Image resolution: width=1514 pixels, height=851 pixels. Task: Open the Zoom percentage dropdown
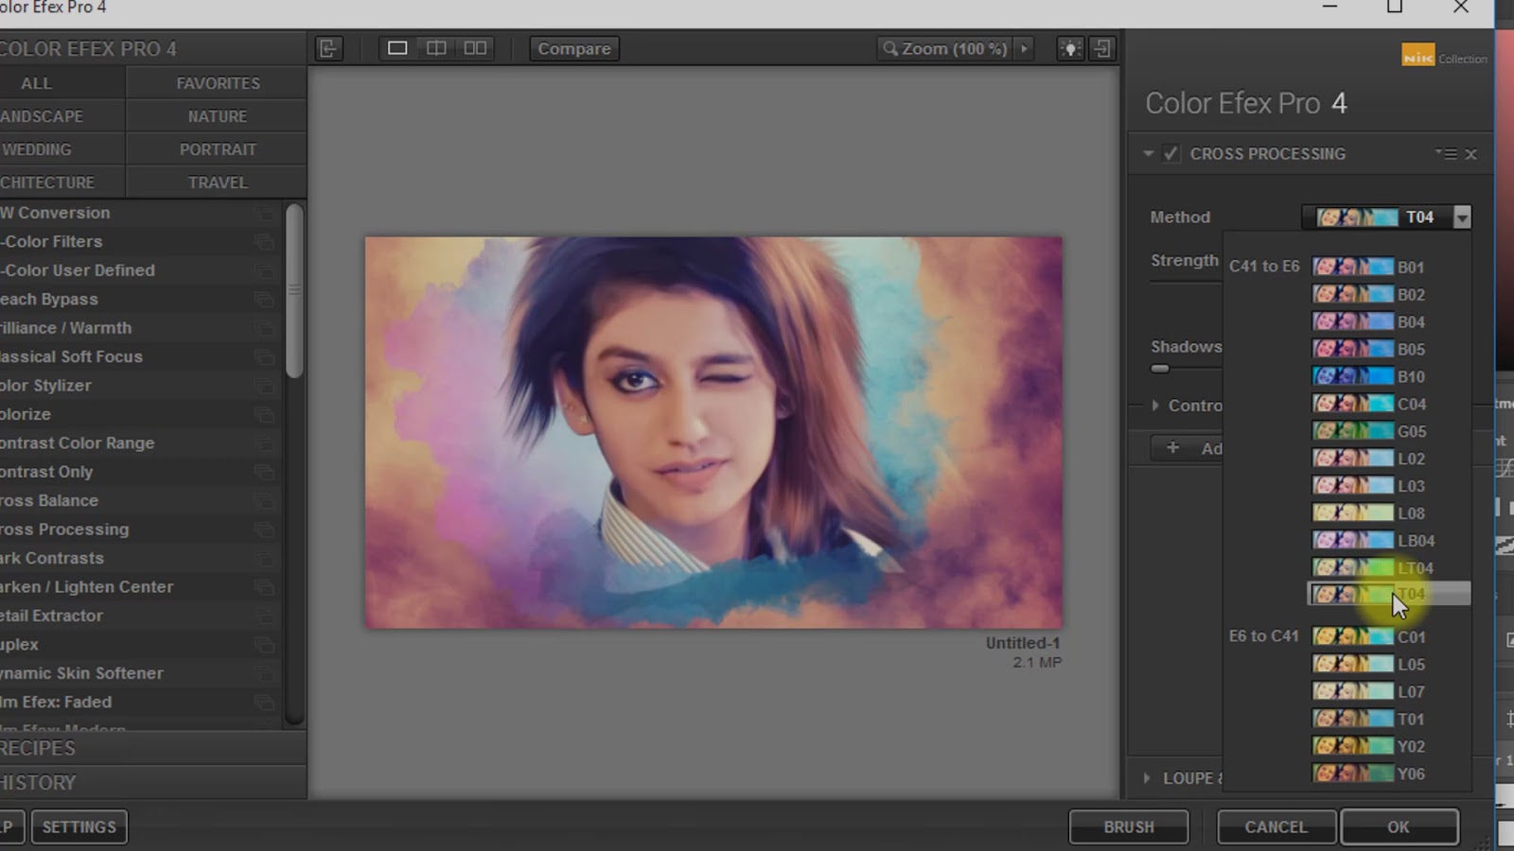tap(1023, 48)
